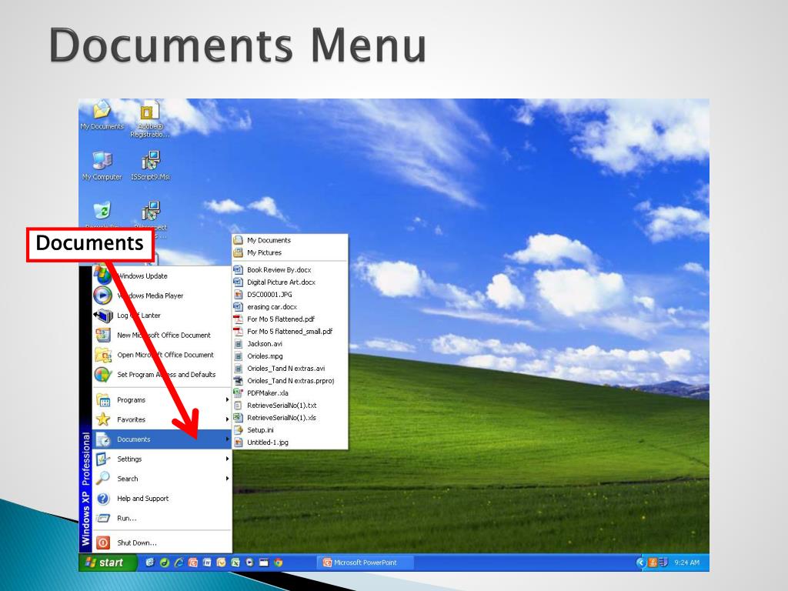Select the ISScript9.Msi desktop icon
Viewport: 788px width, 591px height.
coord(150,166)
